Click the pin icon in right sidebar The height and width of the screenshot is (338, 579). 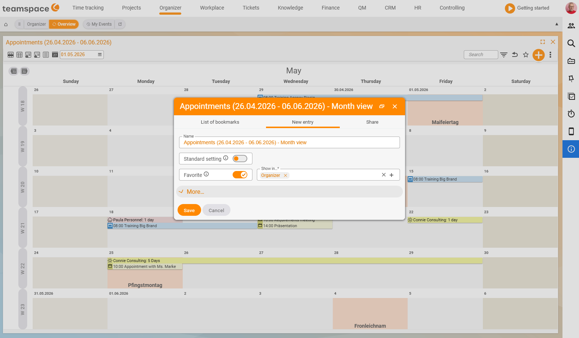[571, 79]
